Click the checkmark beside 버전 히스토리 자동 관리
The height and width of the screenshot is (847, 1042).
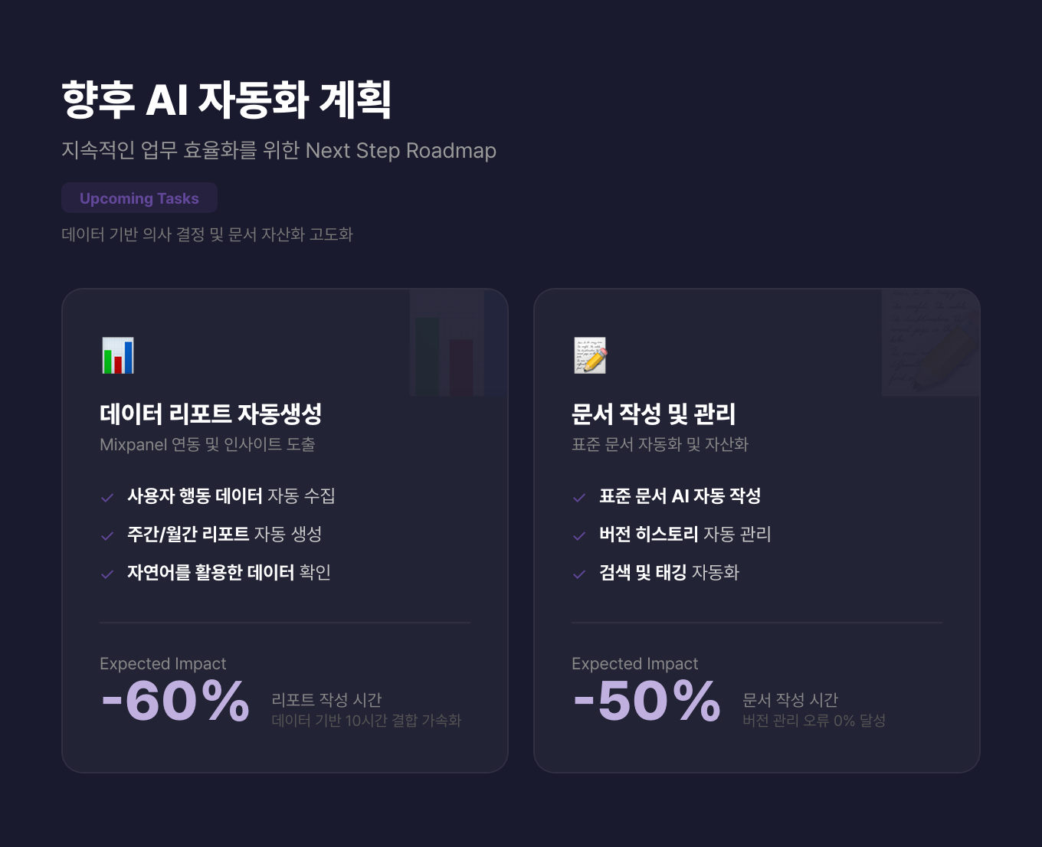pyautogui.click(x=579, y=536)
